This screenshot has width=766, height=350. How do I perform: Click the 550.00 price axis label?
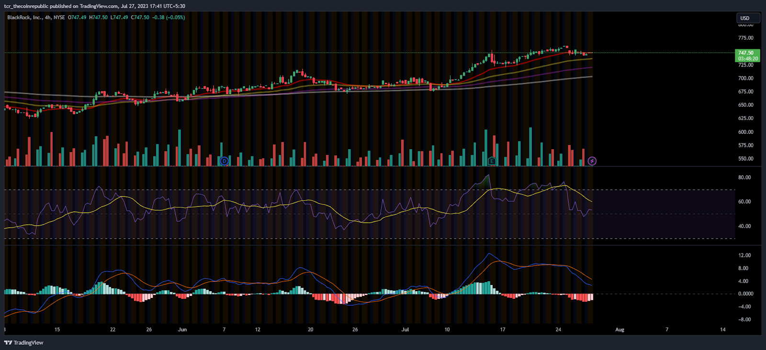click(746, 159)
